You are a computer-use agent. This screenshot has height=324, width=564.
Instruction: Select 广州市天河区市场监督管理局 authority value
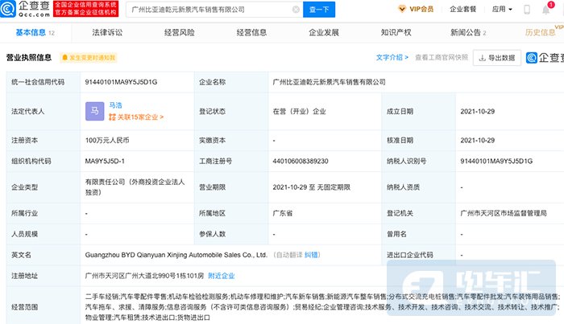pyautogui.click(x=504, y=213)
